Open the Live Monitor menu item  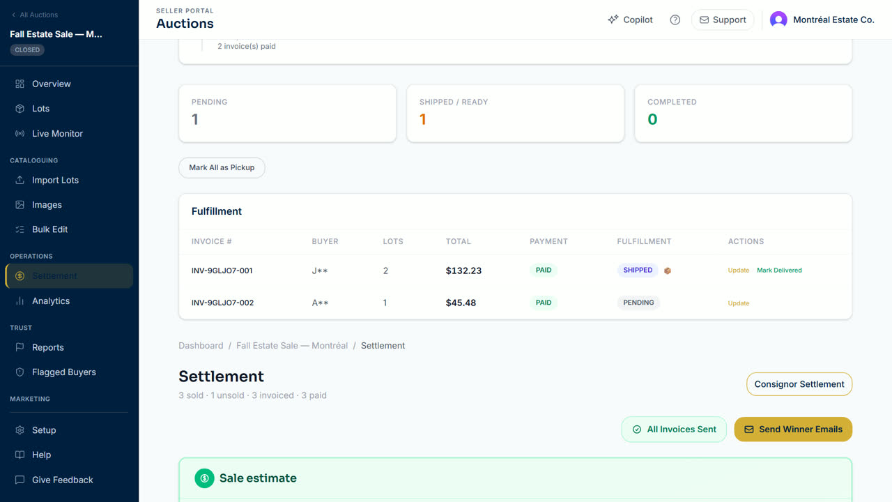[x=69, y=134]
